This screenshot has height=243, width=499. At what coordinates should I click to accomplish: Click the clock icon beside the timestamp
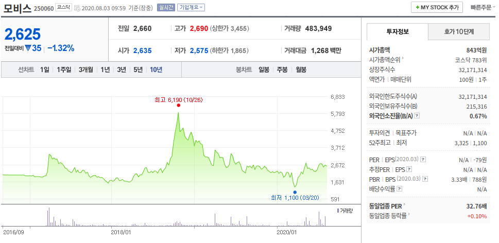pyautogui.click(x=77, y=8)
